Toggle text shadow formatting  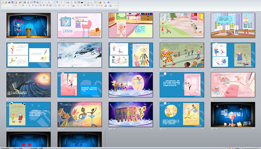pyautogui.click(x=33, y=5)
